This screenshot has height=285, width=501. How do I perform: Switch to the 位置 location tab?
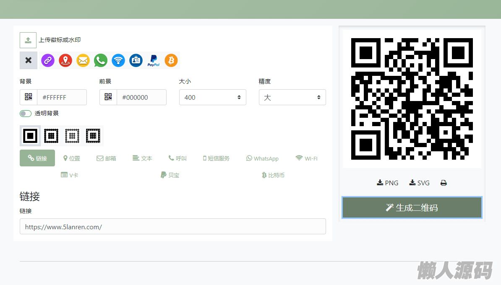coord(72,158)
